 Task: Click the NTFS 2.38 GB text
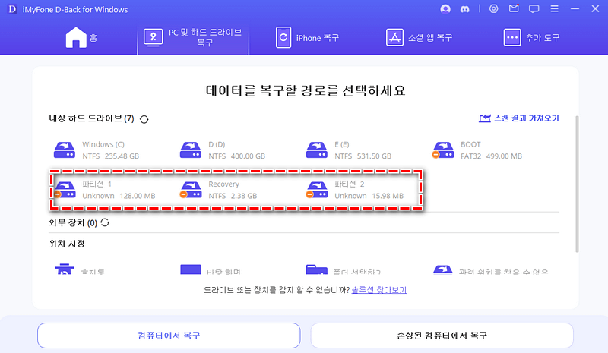click(x=233, y=196)
